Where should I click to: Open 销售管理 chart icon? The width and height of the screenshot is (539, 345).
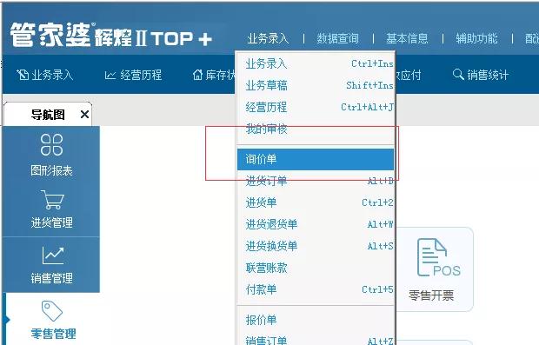[x=53, y=255]
